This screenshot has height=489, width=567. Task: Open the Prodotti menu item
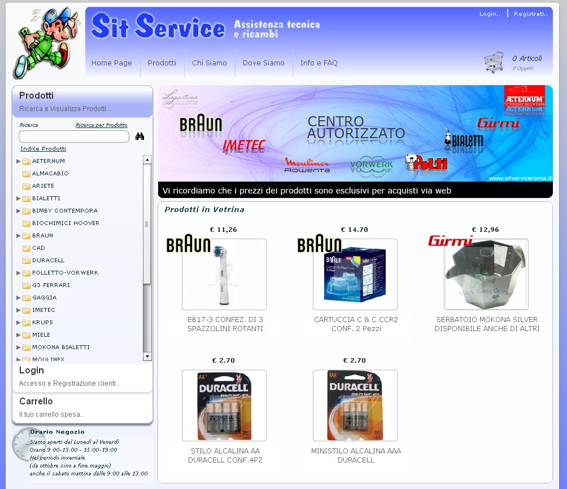coord(162,63)
